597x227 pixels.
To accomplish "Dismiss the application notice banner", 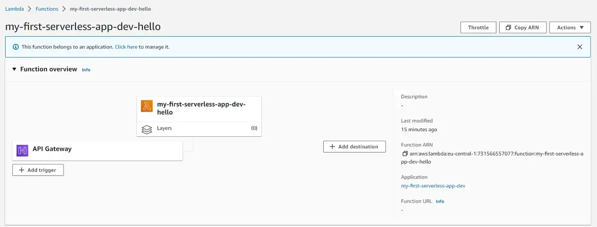I will coord(580,47).
